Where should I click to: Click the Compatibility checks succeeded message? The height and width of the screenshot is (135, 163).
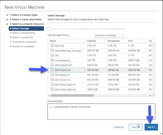(72, 107)
